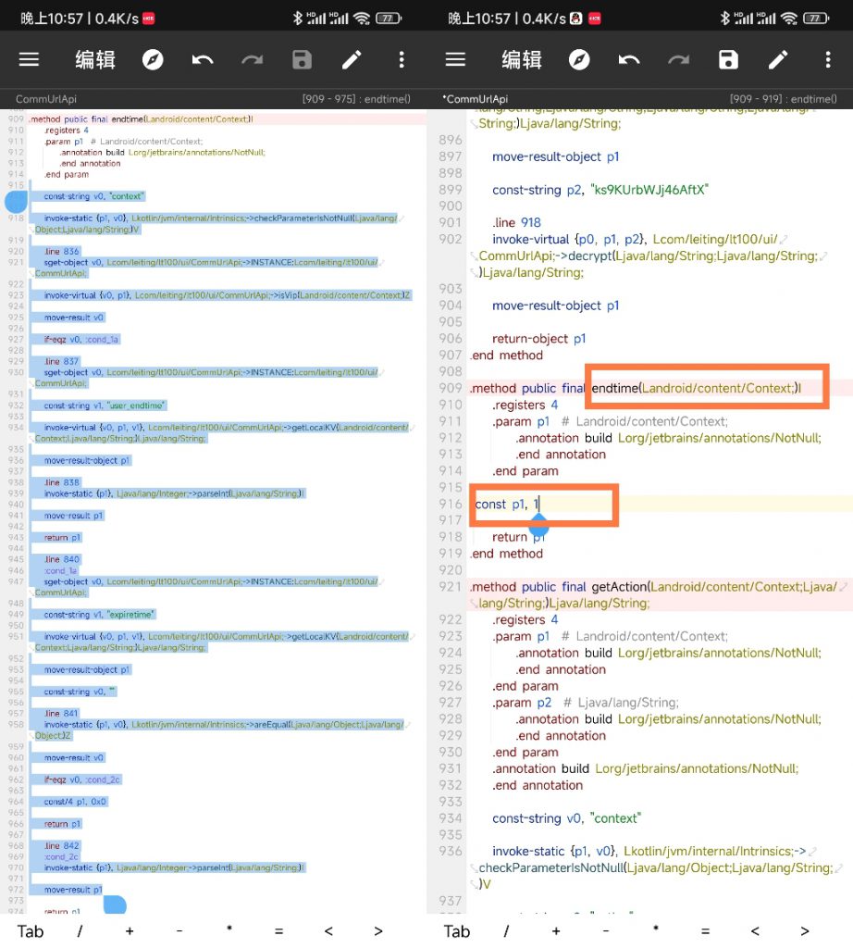Undo the last edit in right editor pane
The image size is (853, 948).
[x=629, y=60]
